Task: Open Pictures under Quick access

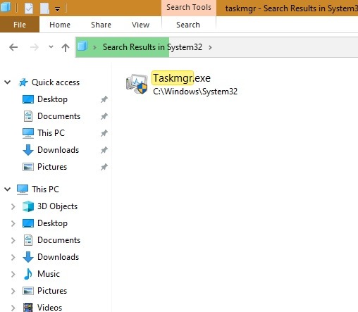Action: [52, 167]
